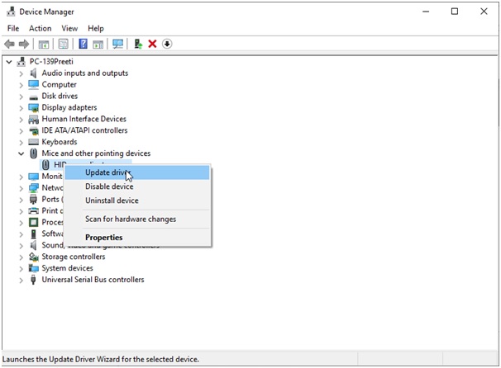Viewport: 501px width, 368px height.
Task: Open the View menu
Action: (x=69, y=28)
